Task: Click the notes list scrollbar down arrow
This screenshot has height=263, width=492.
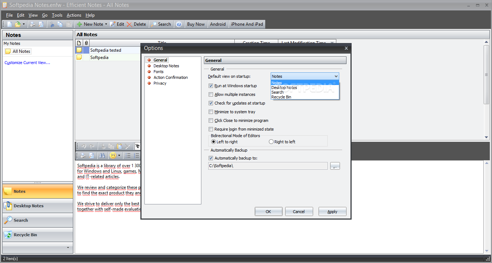Action: (x=487, y=137)
